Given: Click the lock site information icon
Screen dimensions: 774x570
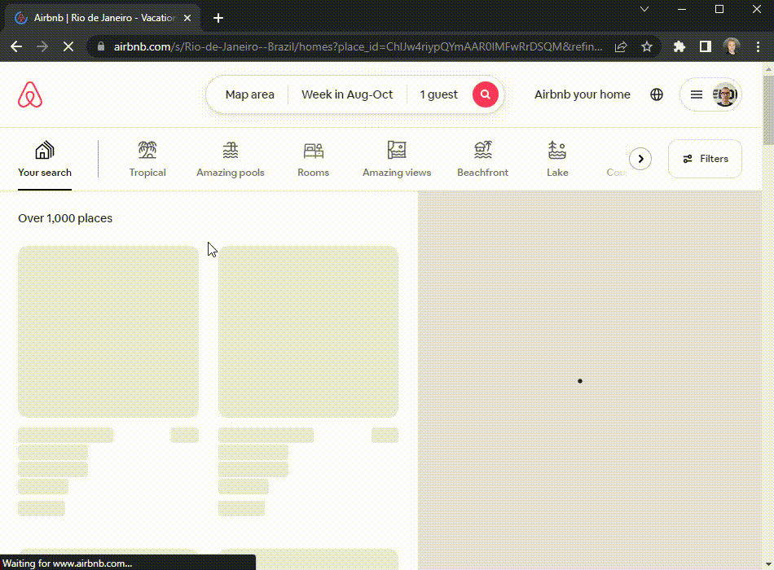Looking at the screenshot, I should click(x=101, y=46).
